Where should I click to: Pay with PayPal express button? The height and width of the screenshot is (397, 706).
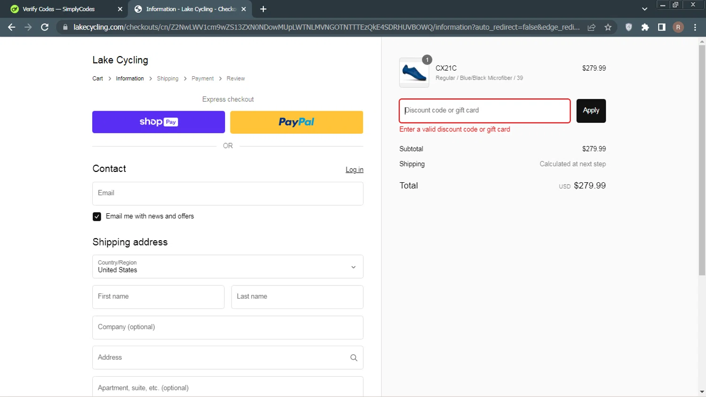[297, 122]
